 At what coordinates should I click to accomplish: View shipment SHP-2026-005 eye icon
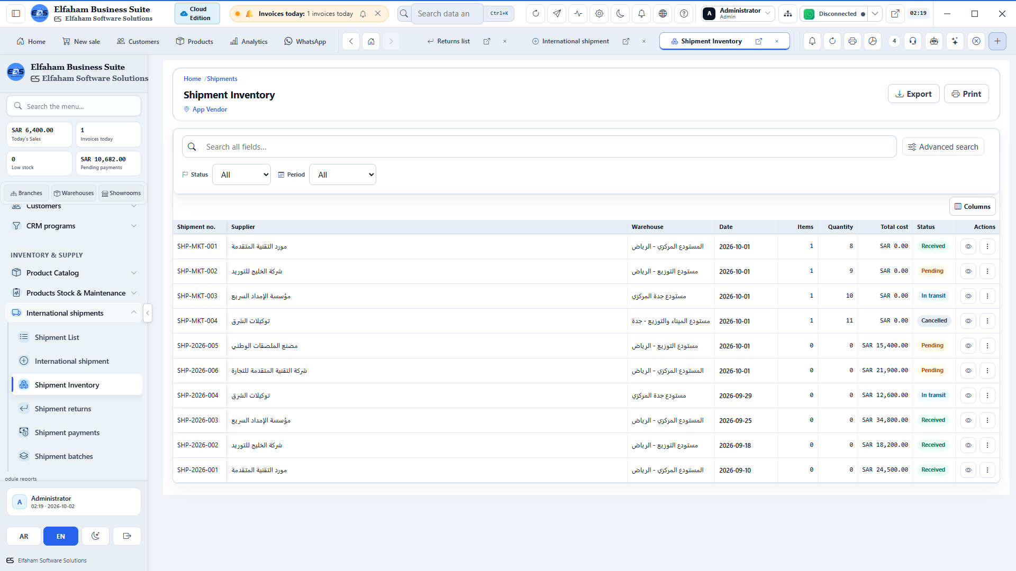point(968,346)
